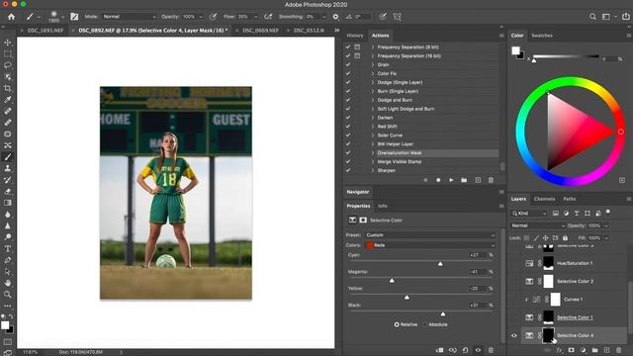Screen dimensions: 633x356
Task: Click the Lock all padlock icon
Action: click(x=565, y=237)
